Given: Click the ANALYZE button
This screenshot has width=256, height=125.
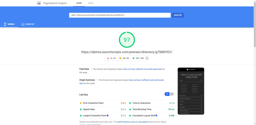Looking at the screenshot, I should 178,15.
